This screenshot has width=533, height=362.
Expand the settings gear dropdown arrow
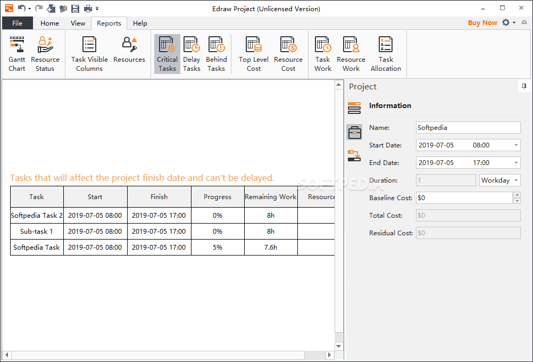514,22
